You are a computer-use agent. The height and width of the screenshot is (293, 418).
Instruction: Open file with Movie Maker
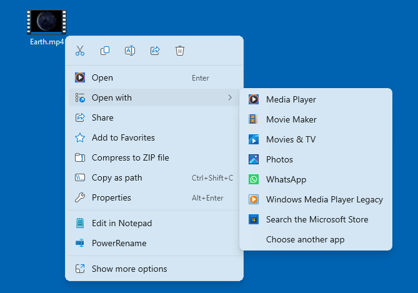[x=316, y=119]
